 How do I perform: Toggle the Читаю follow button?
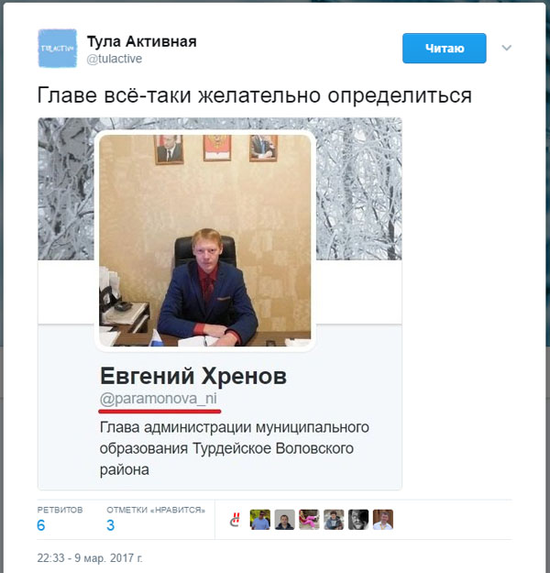[445, 49]
